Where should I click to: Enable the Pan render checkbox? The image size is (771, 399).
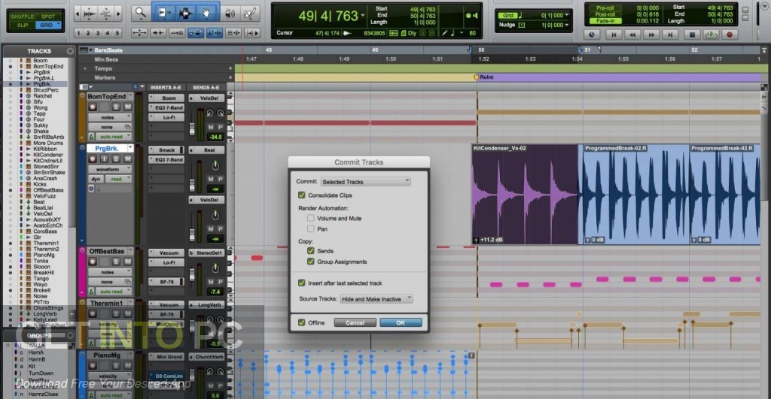tap(311, 228)
